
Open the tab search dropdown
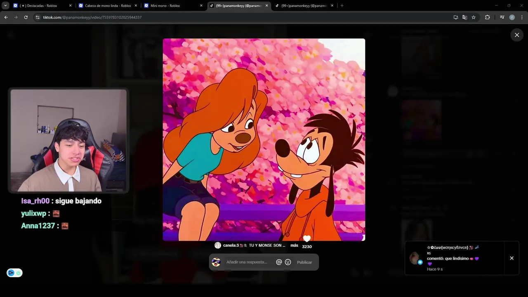tap(5, 6)
